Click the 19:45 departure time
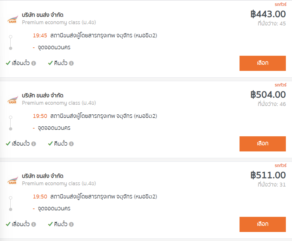Viewport: 292px width, 241px height. [40, 35]
